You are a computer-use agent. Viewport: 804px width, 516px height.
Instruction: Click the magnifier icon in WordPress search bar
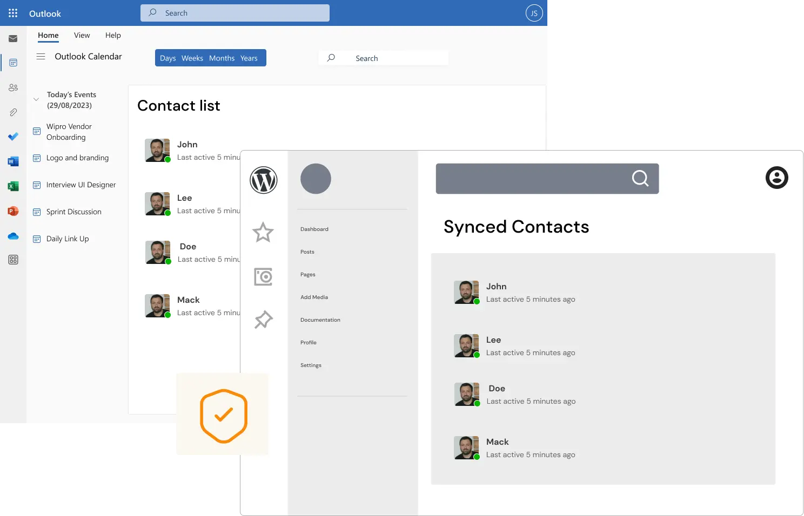640,178
